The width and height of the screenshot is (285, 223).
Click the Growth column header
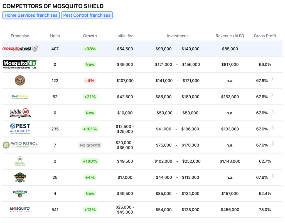(90, 36)
